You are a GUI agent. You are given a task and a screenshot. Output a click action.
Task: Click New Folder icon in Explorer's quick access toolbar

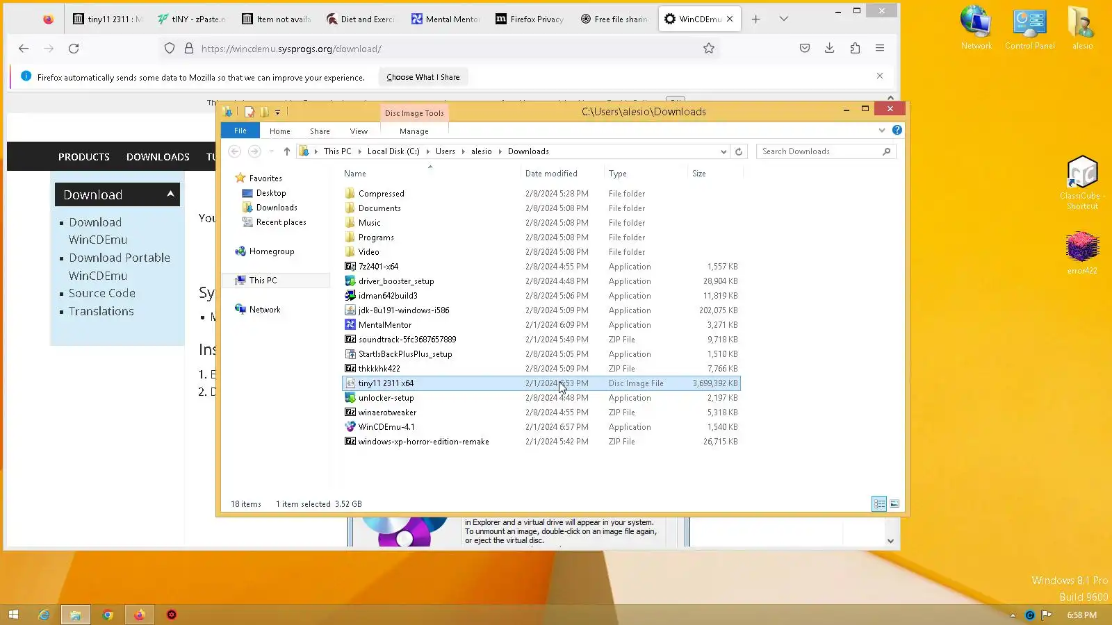(x=264, y=112)
